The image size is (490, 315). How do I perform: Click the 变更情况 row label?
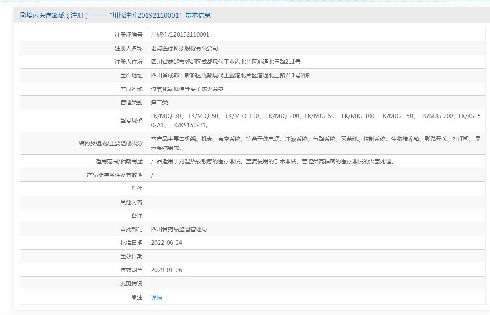point(131,283)
